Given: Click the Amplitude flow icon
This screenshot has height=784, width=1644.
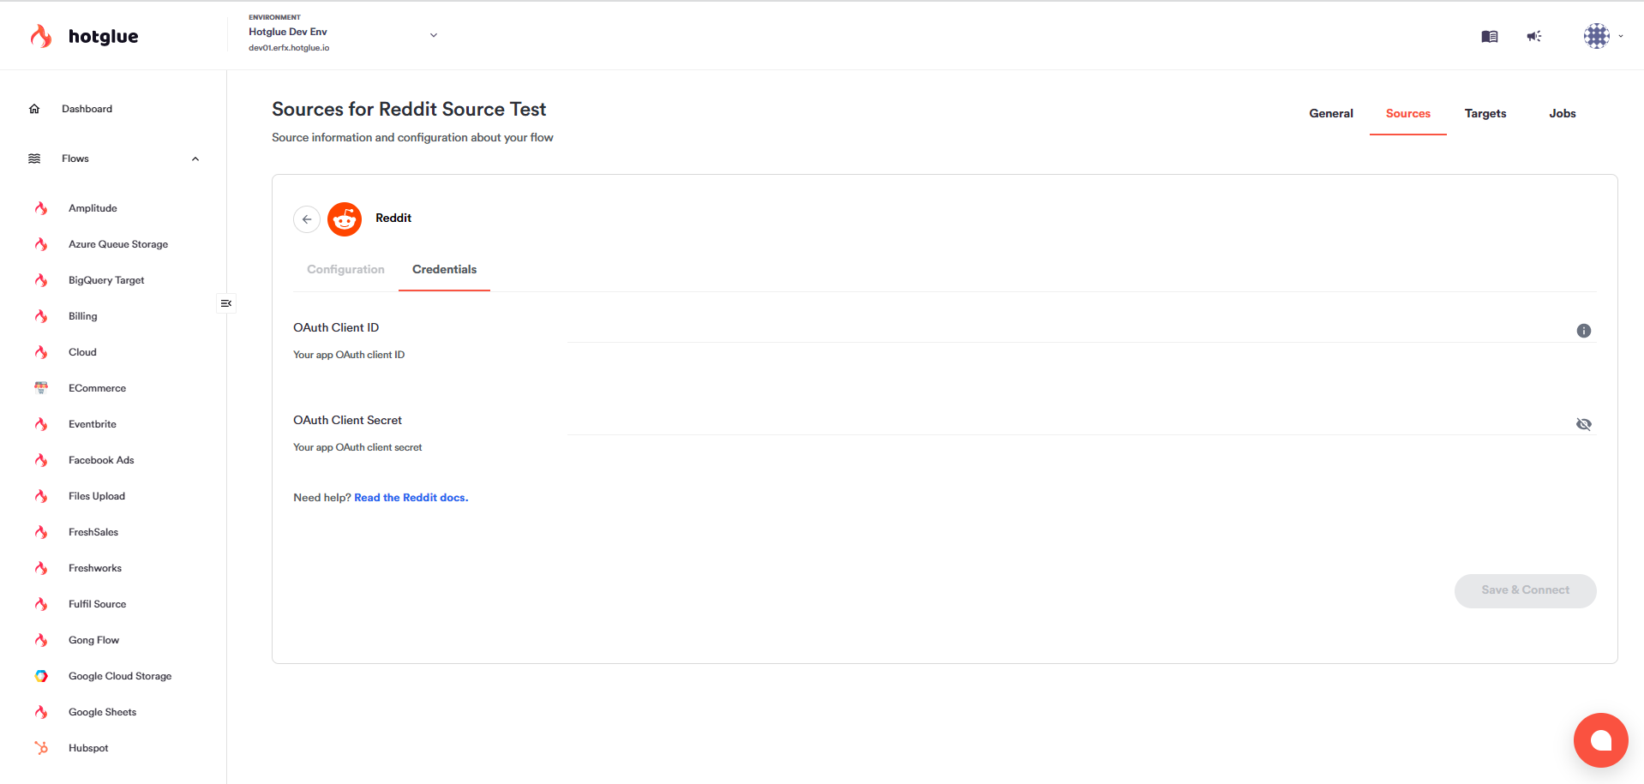Looking at the screenshot, I should pos(41,208).
